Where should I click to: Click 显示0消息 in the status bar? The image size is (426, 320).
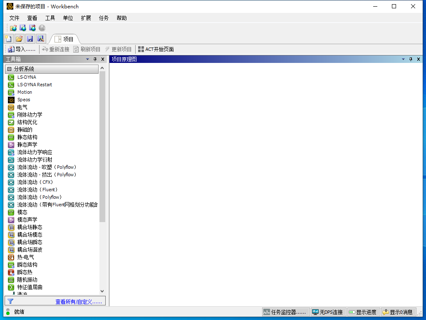(399, 312)
